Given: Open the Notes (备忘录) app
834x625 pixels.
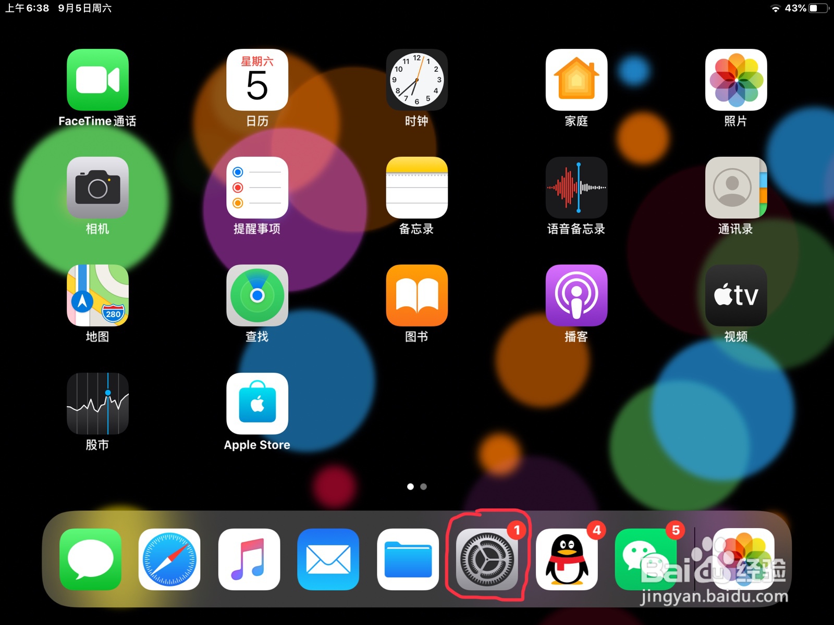Looking at the screenshot, I should pyautogui.click(x=416, y=187).
